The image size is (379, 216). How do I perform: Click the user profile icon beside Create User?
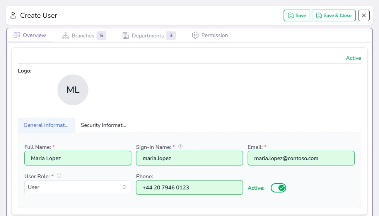click(13, 15)
